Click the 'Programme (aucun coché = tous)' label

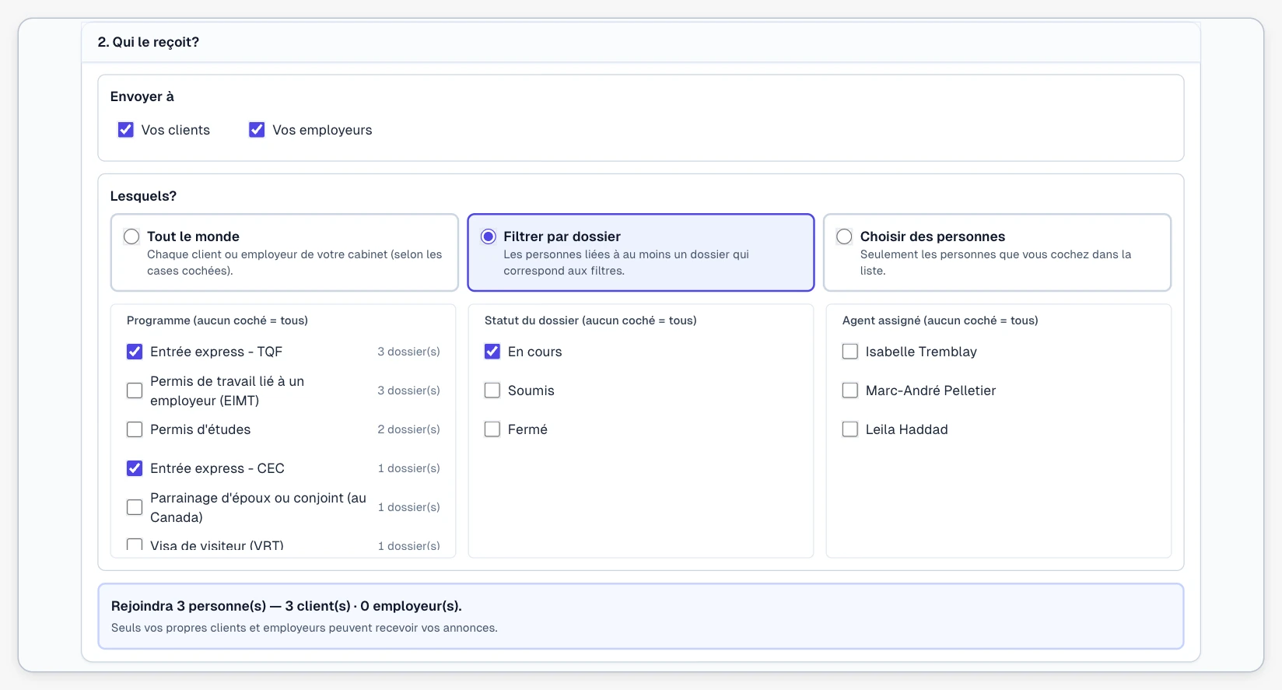(x=217, y=320)
